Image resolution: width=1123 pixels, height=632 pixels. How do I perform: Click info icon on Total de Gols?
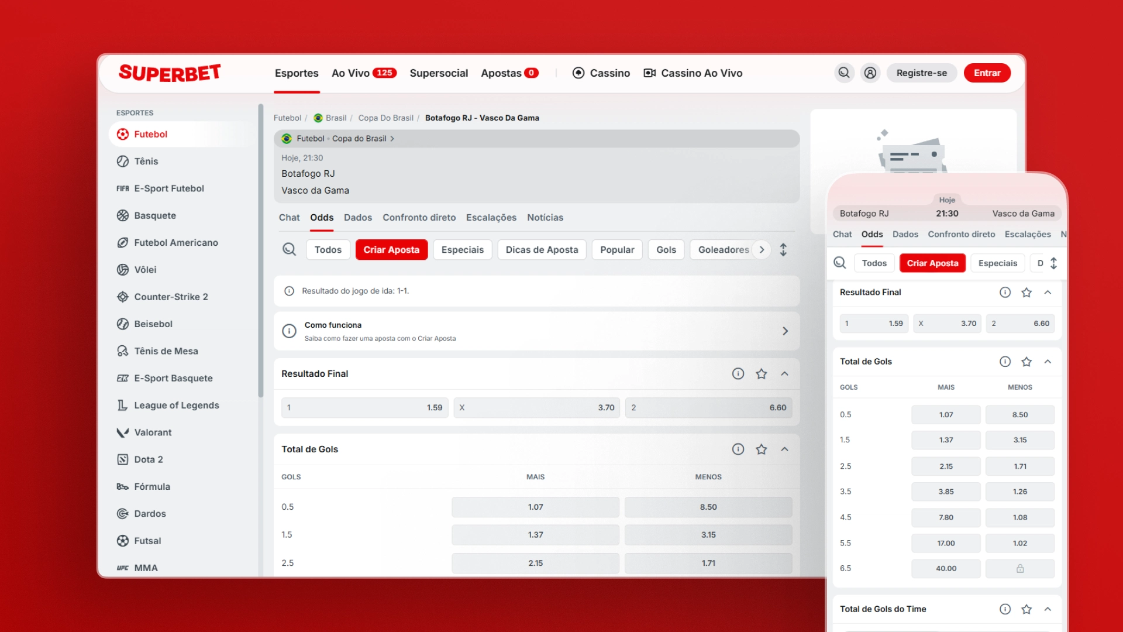tap(738, 449)
